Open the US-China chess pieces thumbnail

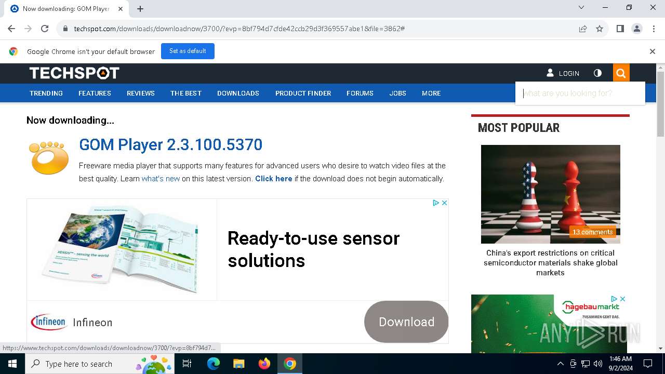pyautogui.click(x=550, y=194)
